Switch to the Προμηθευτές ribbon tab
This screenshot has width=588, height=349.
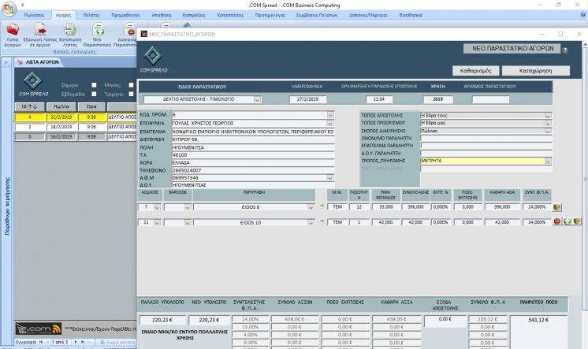(125, 16)
